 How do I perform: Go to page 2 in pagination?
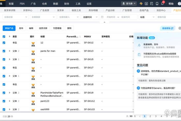[x=150, y=116]
